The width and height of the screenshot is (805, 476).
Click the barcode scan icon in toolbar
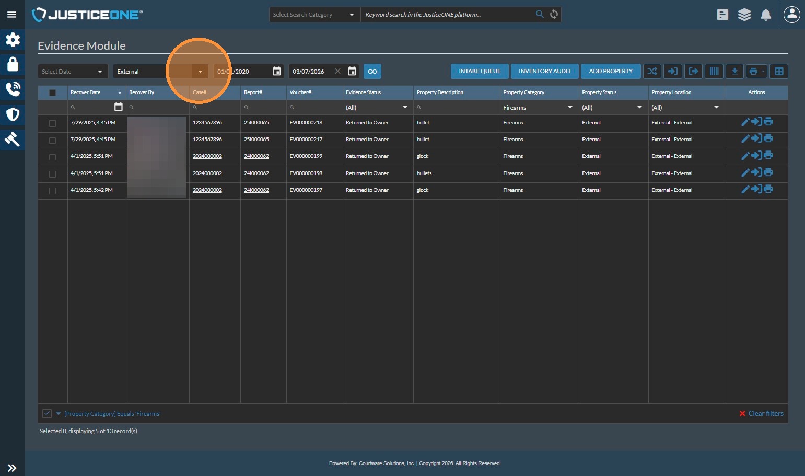pyautogui.click(x=714, y=72)
